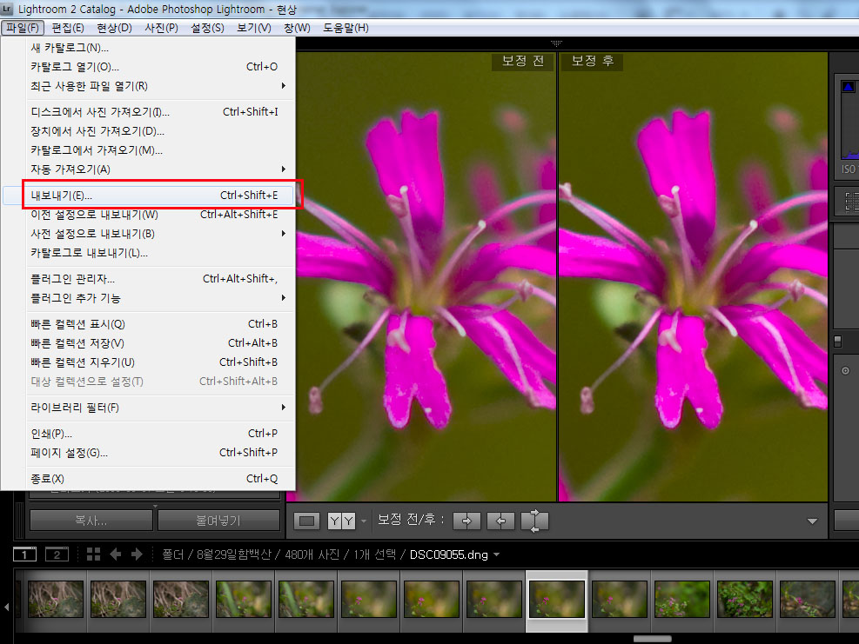Click the 복사... button
This screenshot has width=859, height=644.
[91, 521]
